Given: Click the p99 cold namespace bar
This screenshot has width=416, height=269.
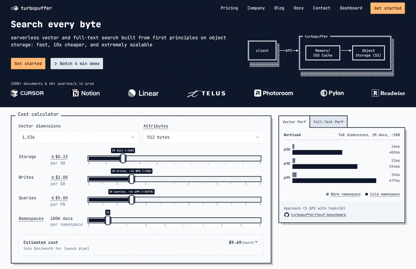Looking at the screenshot, I should (x=334, y=181).
